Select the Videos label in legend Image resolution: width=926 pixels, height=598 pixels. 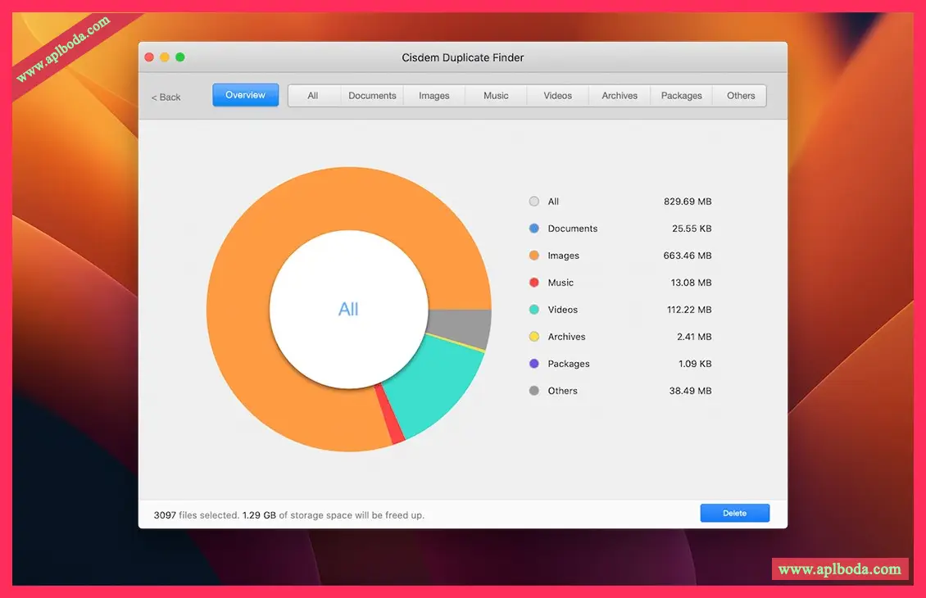562,310
